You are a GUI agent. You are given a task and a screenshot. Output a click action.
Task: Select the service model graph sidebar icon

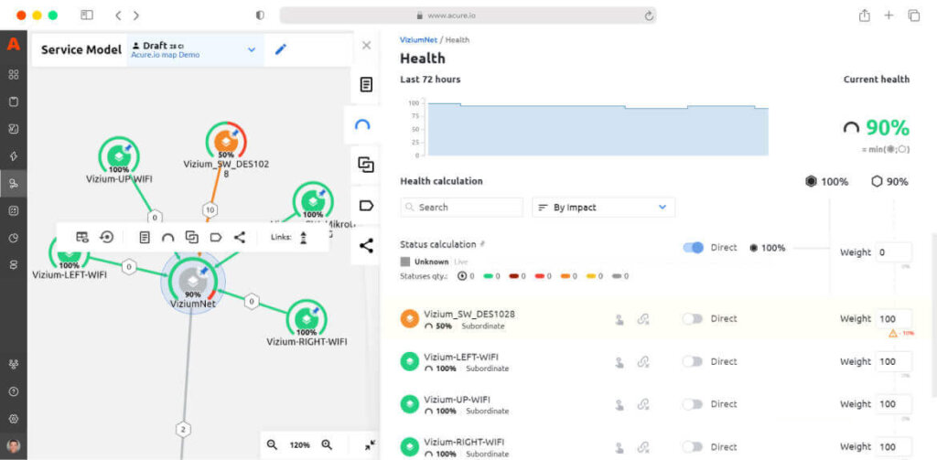[x=13, y=183]
